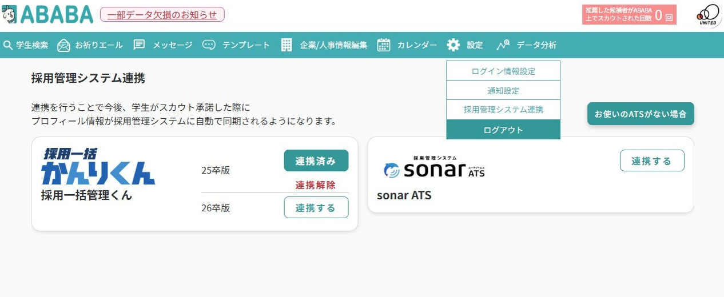
Task: Click the calendar icon in navigation
Action: 384,45
